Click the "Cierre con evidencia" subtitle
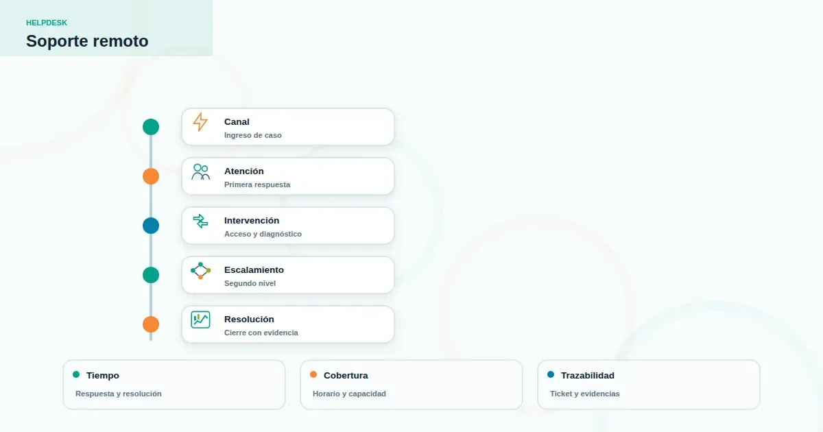Screen dimensions: 823x432 point(261,333)
